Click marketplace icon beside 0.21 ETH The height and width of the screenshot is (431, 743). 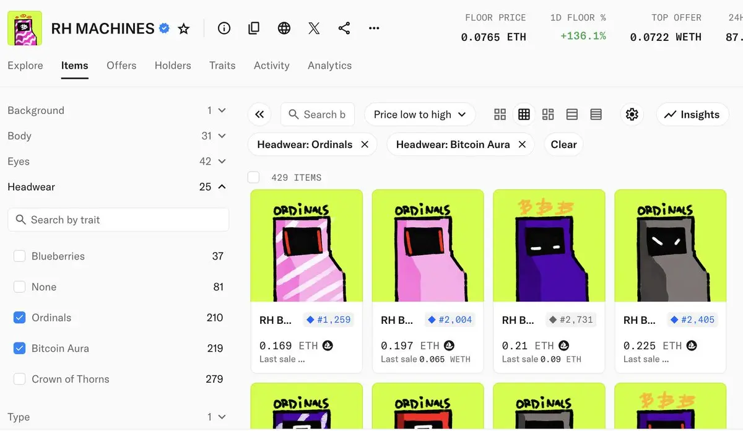tap(564, 346)
